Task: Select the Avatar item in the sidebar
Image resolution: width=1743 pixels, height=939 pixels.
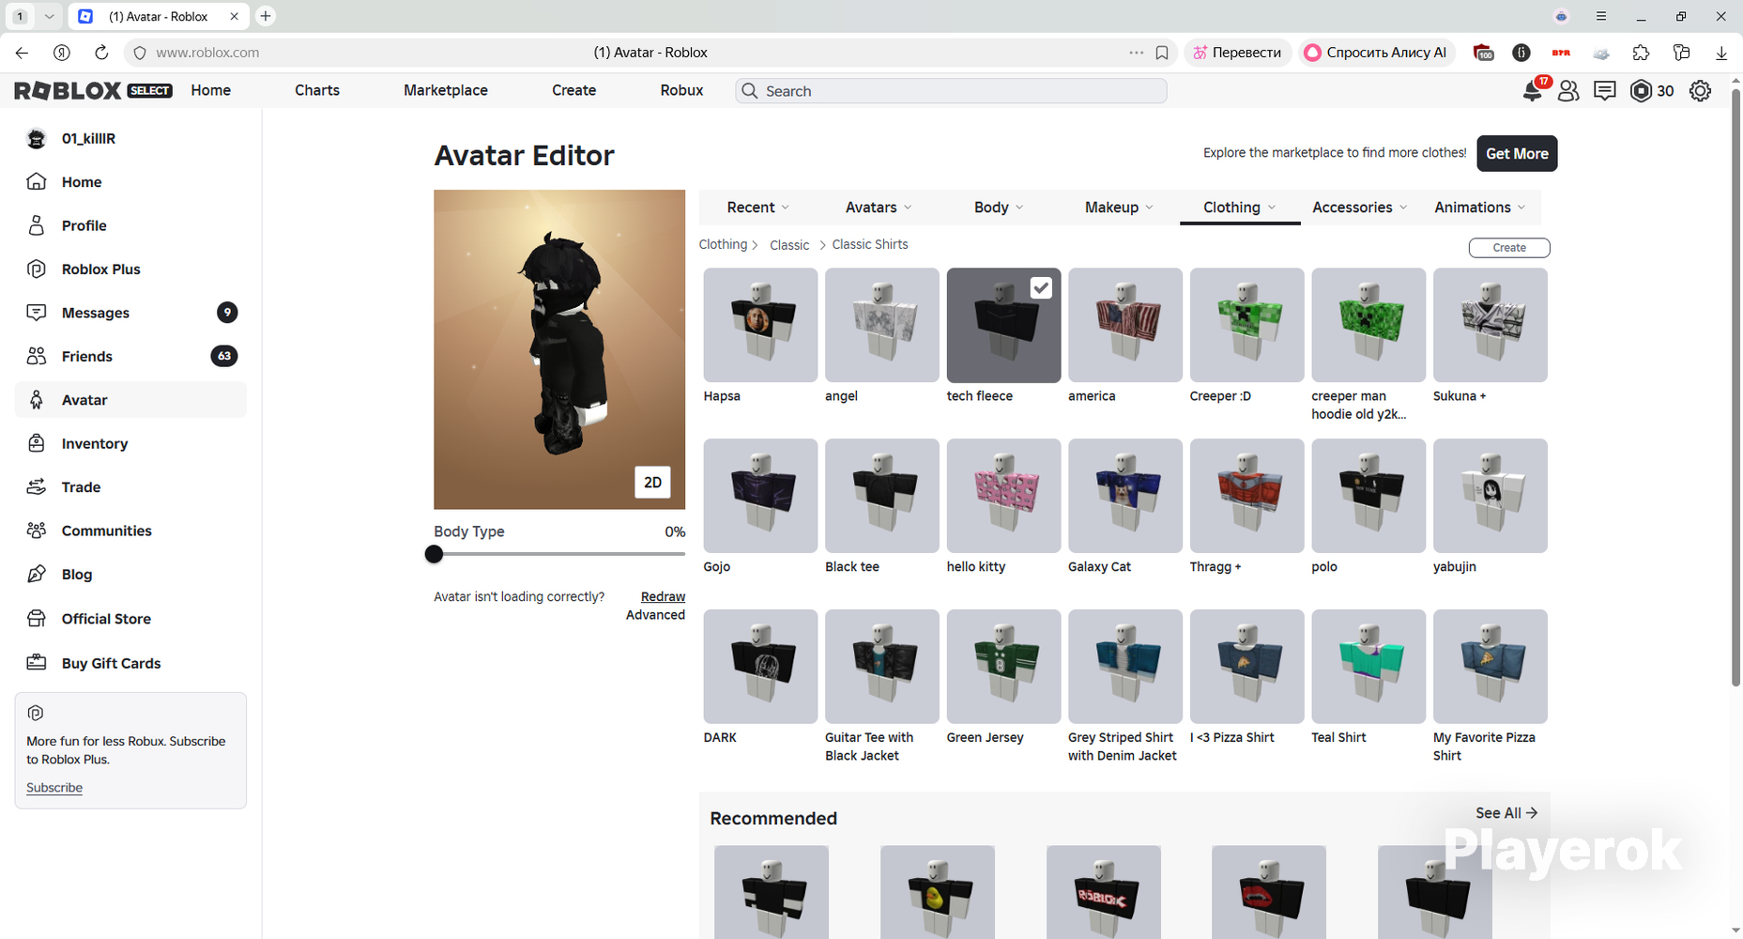Action: tap(130, 400)
